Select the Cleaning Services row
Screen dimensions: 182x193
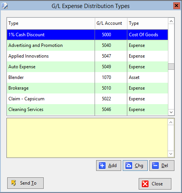87,109
